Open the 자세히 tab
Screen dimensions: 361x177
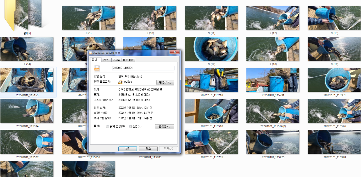116,60
